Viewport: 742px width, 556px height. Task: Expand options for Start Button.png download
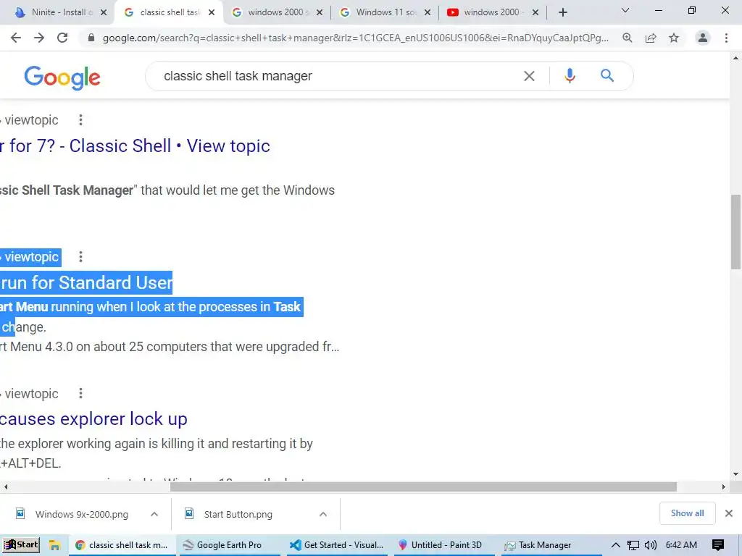[323, 514]
